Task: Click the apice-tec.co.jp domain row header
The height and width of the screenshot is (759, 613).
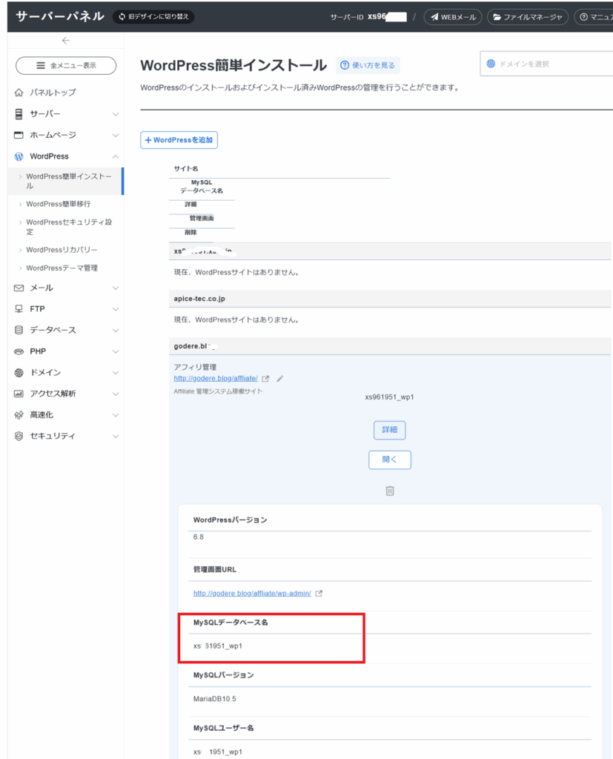Action: click(x=390, y=299)
